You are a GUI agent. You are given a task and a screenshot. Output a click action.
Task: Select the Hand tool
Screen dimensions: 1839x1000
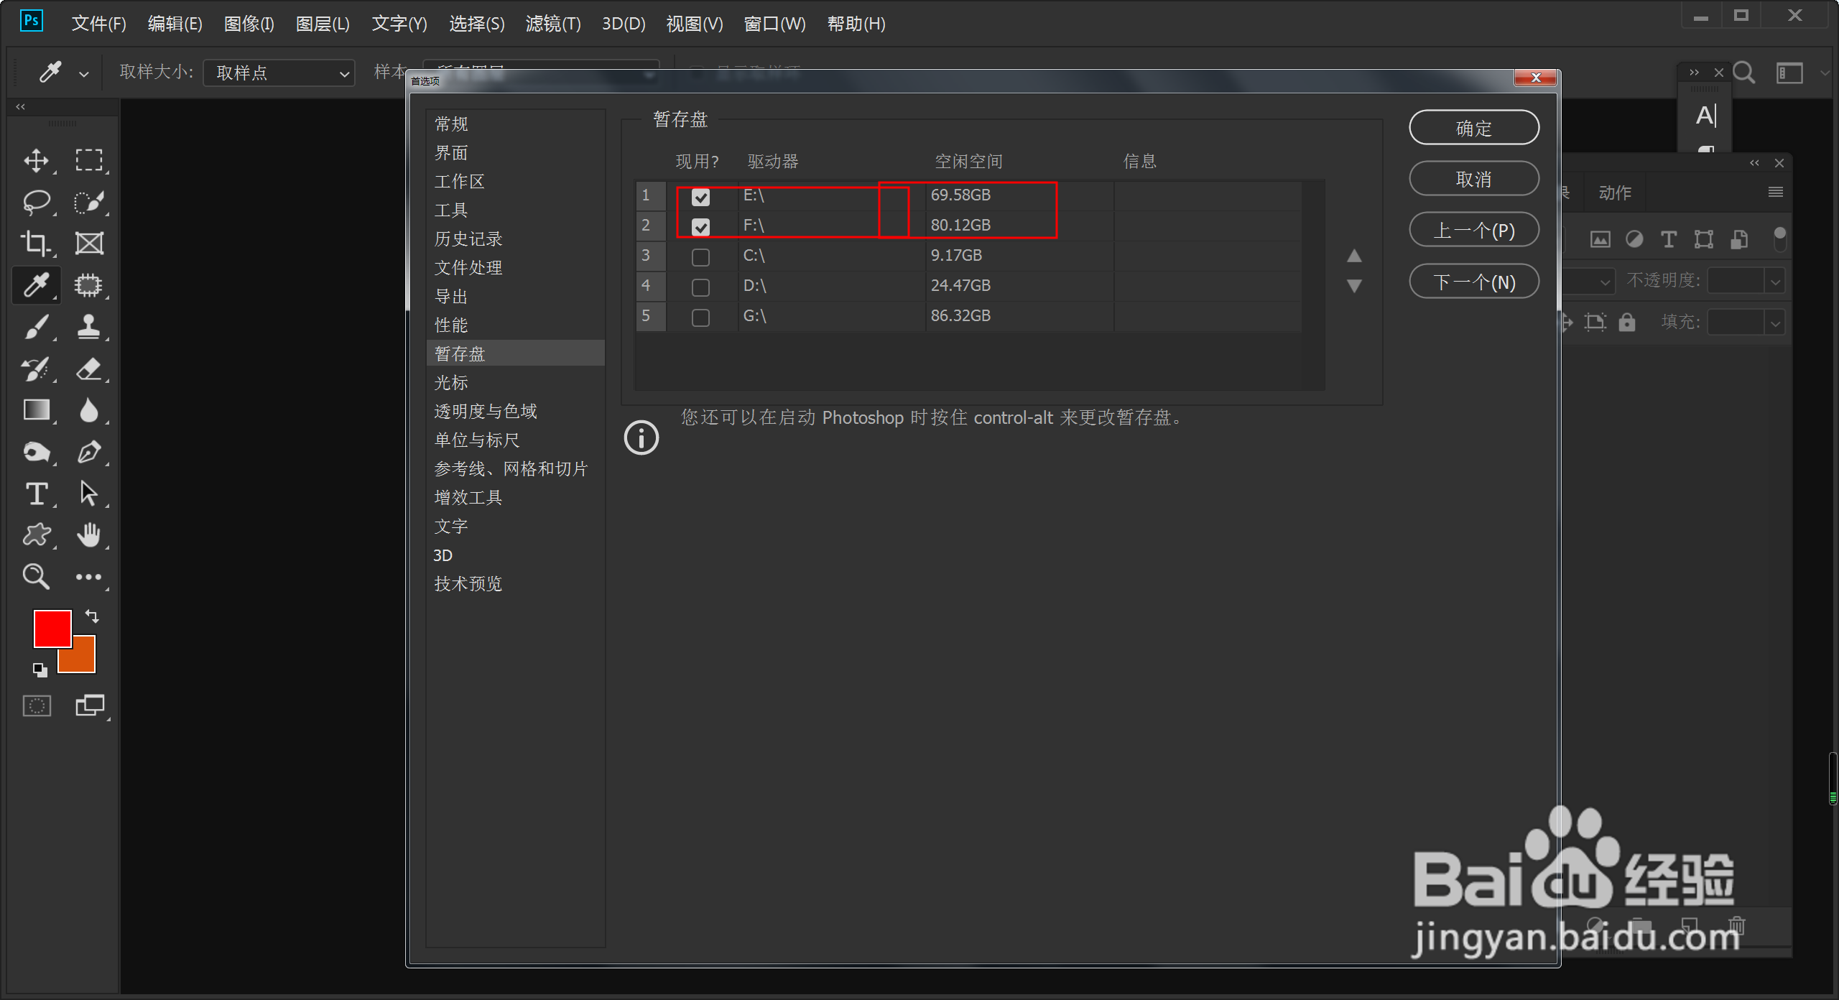click(x=88, y=535)
